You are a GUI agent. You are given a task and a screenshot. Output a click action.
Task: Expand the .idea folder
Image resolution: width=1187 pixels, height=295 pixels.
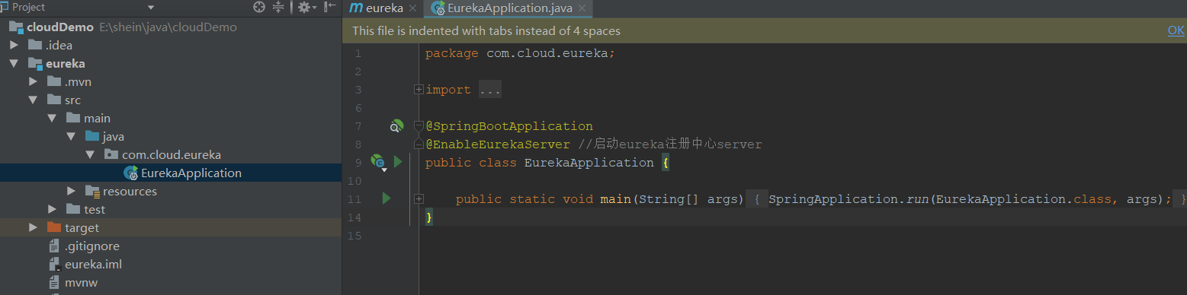14,45
